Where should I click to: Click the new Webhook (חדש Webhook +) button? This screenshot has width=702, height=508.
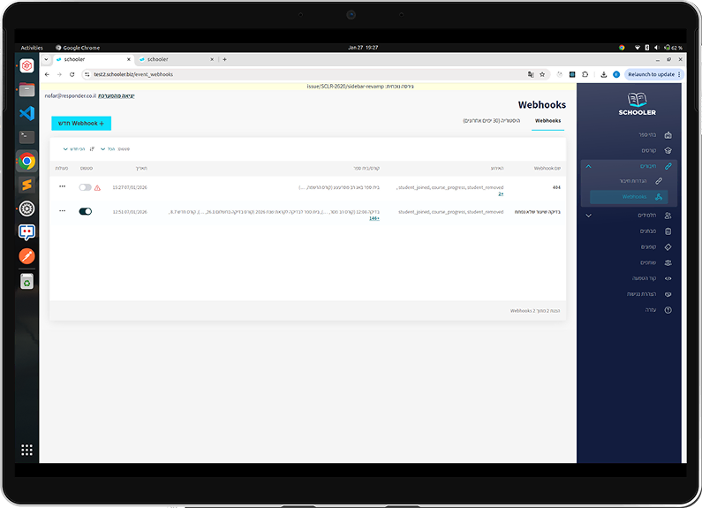81,123
